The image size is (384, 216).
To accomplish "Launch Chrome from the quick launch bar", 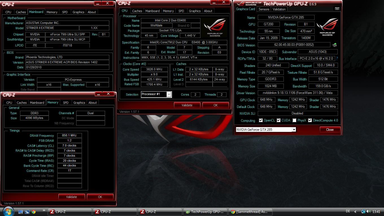I will (34, 212).
